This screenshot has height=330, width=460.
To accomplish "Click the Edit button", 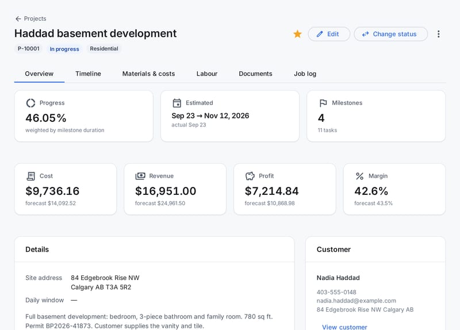I will (329, 34).
